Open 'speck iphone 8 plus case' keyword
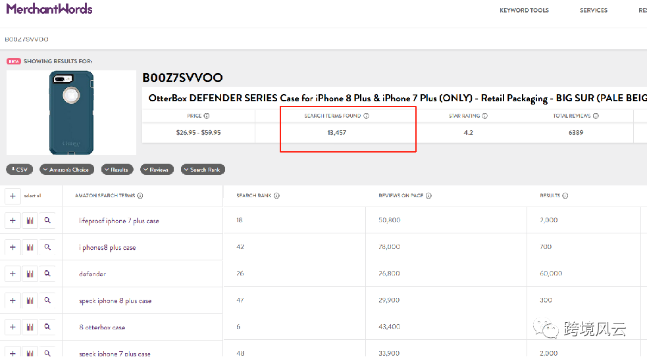Viewport: 647px width, 357px height. click(115, 300)
